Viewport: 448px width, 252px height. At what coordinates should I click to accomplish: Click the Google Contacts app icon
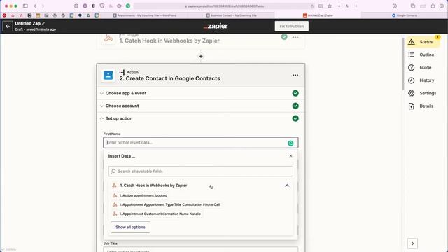point(108,76)
